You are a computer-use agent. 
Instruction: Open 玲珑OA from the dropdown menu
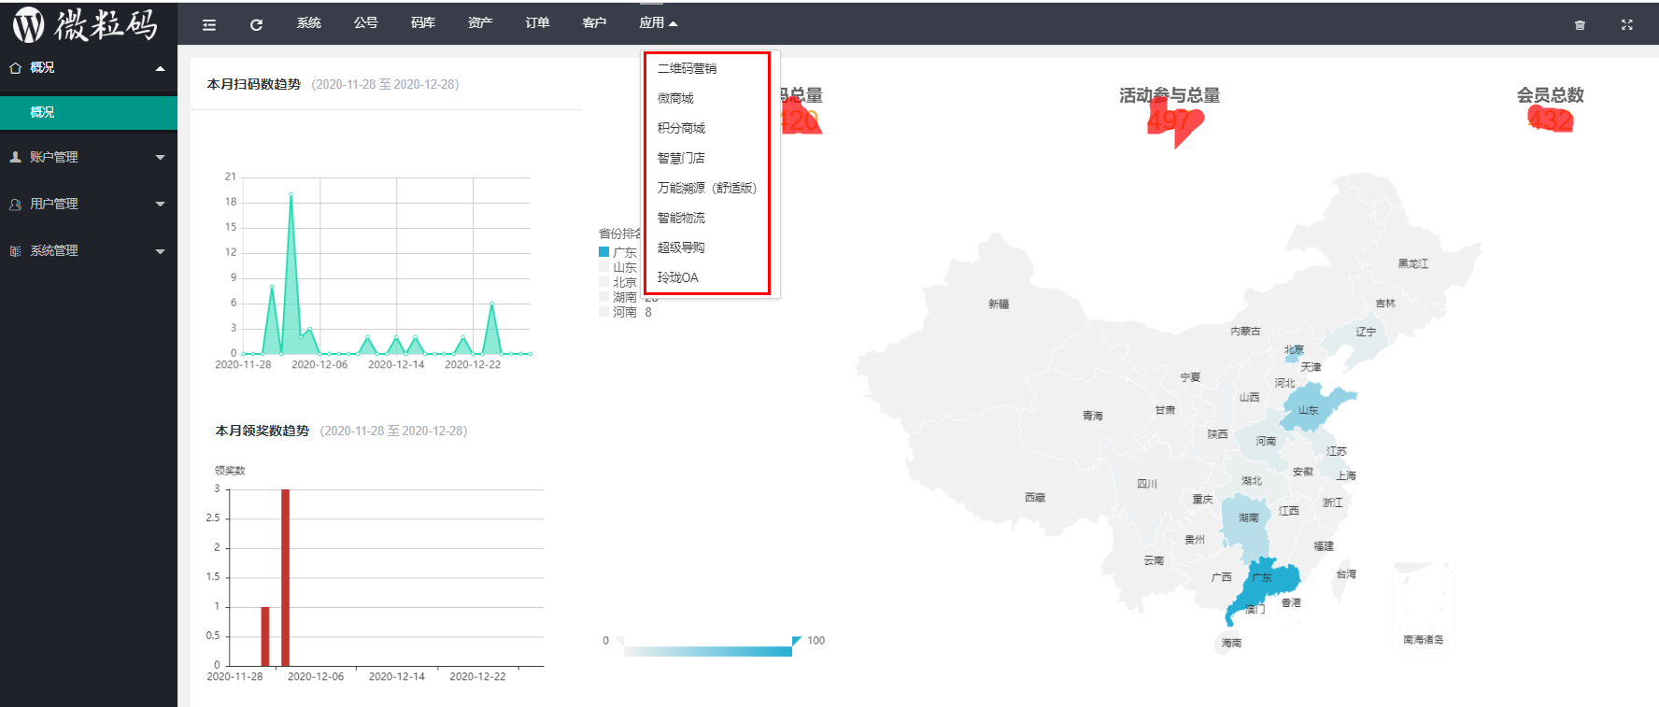(677, 277)
